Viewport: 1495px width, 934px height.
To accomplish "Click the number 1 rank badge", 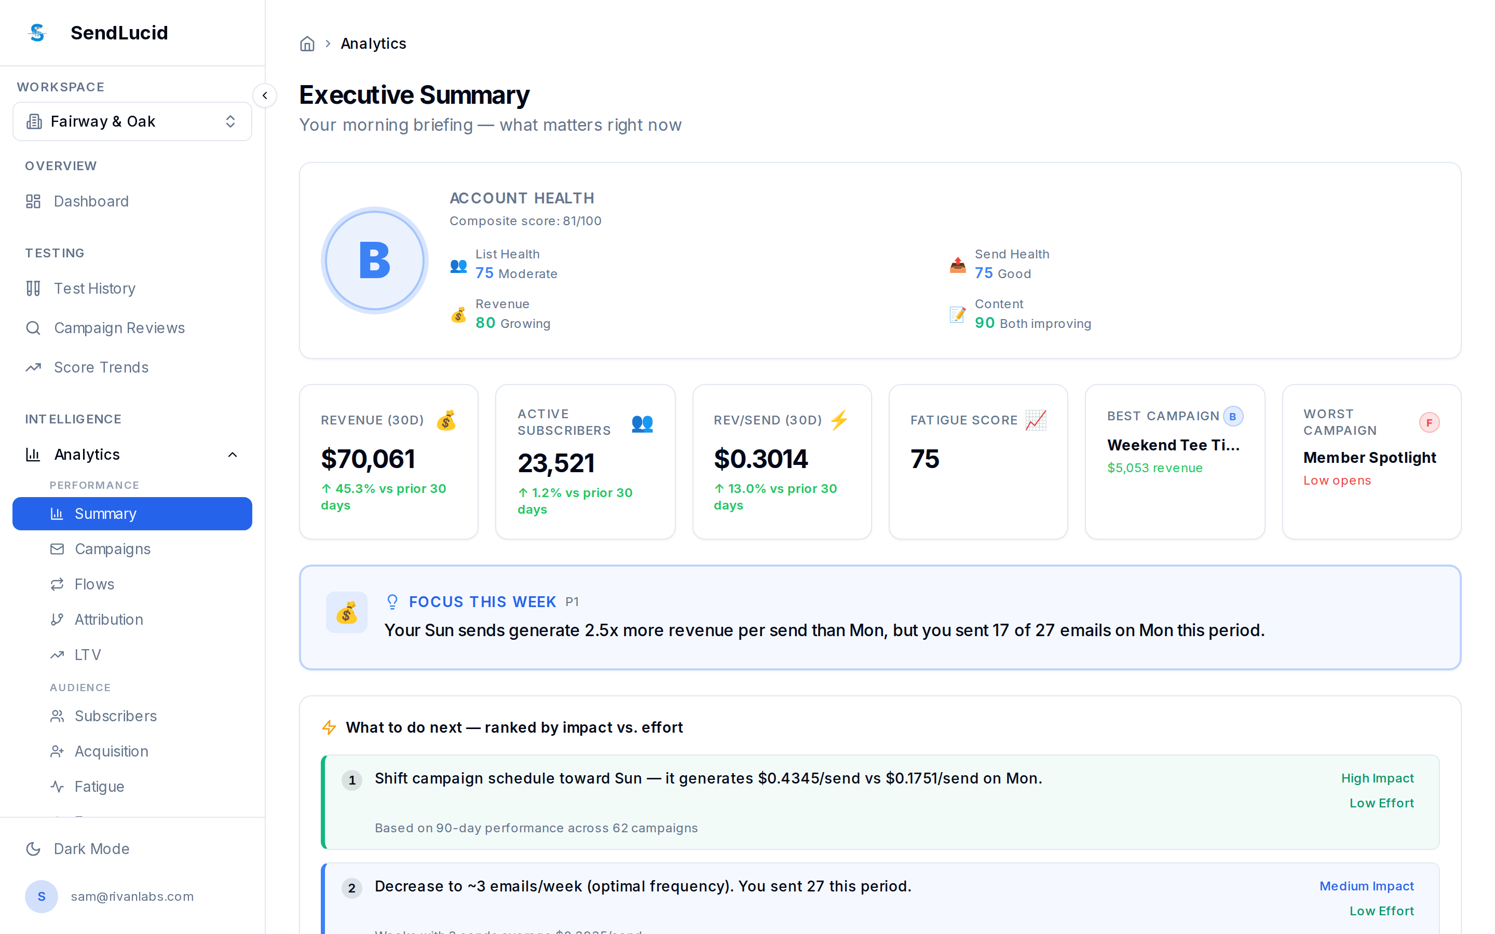I will tap(352, 780).
